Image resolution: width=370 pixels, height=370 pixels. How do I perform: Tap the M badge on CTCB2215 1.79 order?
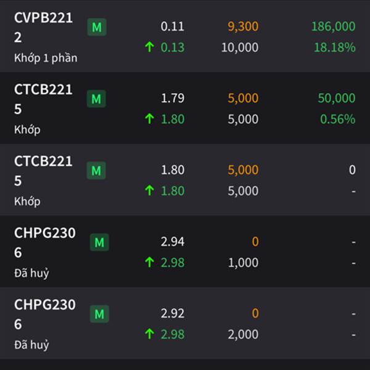coord(96,99)
